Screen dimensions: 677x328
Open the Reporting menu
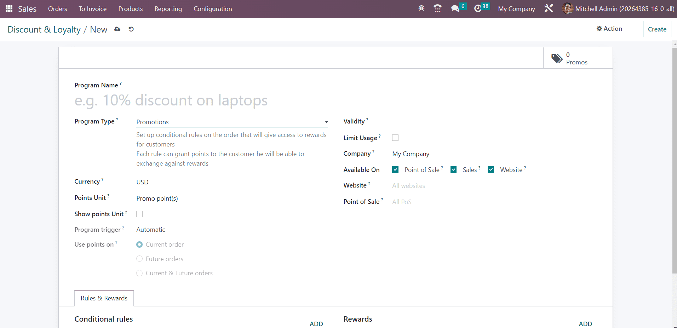pyautogui.click(x=168, y=9)
